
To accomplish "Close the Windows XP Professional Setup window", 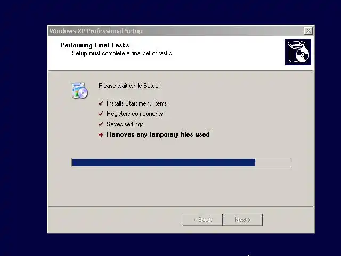I will (308, 31).
